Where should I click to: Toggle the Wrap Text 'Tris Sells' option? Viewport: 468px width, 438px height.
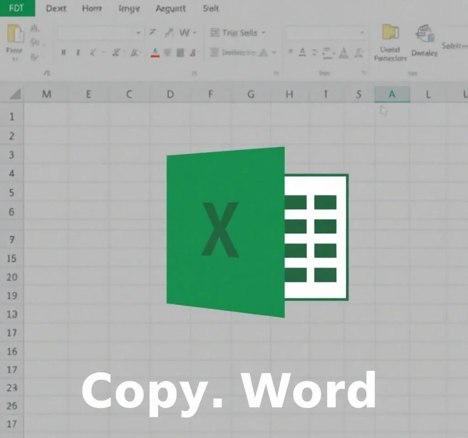coord(238,32)
